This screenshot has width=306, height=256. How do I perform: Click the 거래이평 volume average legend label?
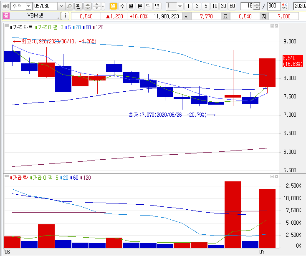43,178
